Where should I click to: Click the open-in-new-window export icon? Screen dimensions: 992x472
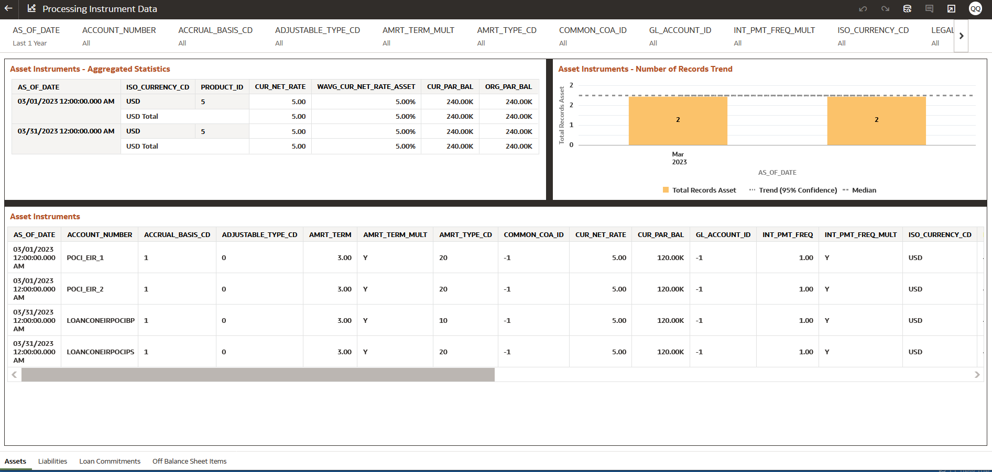951,9
